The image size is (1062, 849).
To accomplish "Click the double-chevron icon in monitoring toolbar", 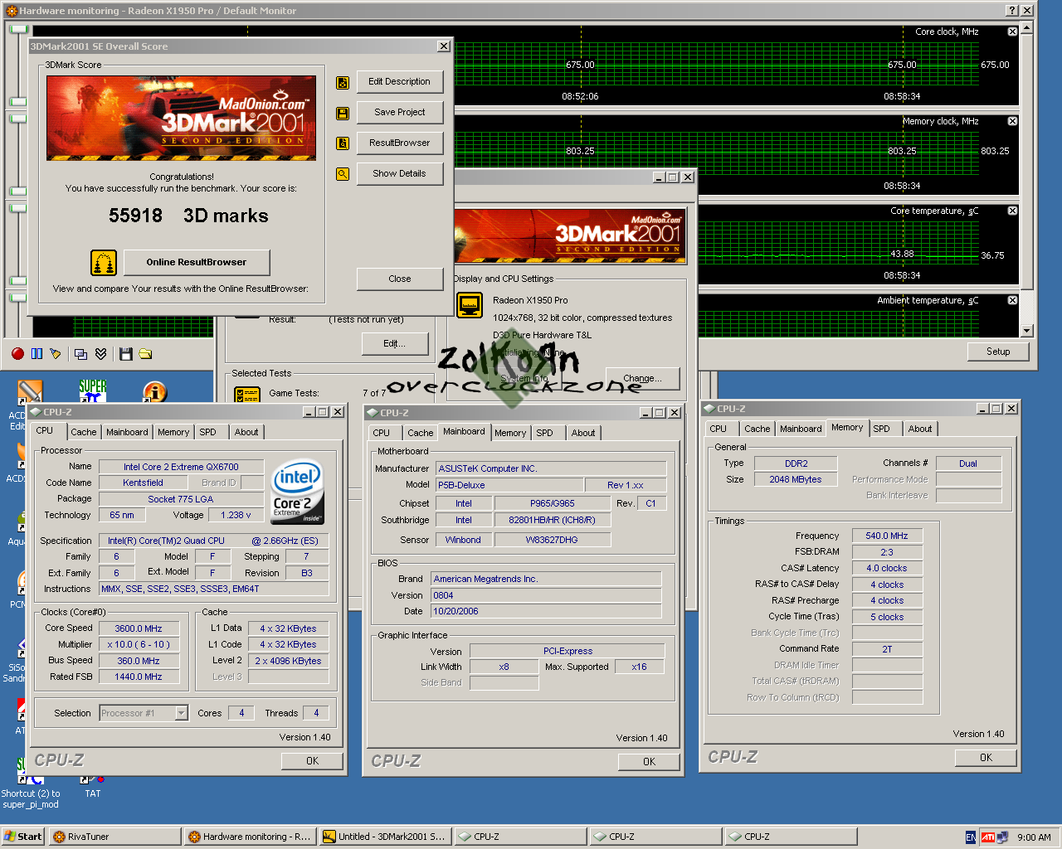I will click(x=100, y=354).
